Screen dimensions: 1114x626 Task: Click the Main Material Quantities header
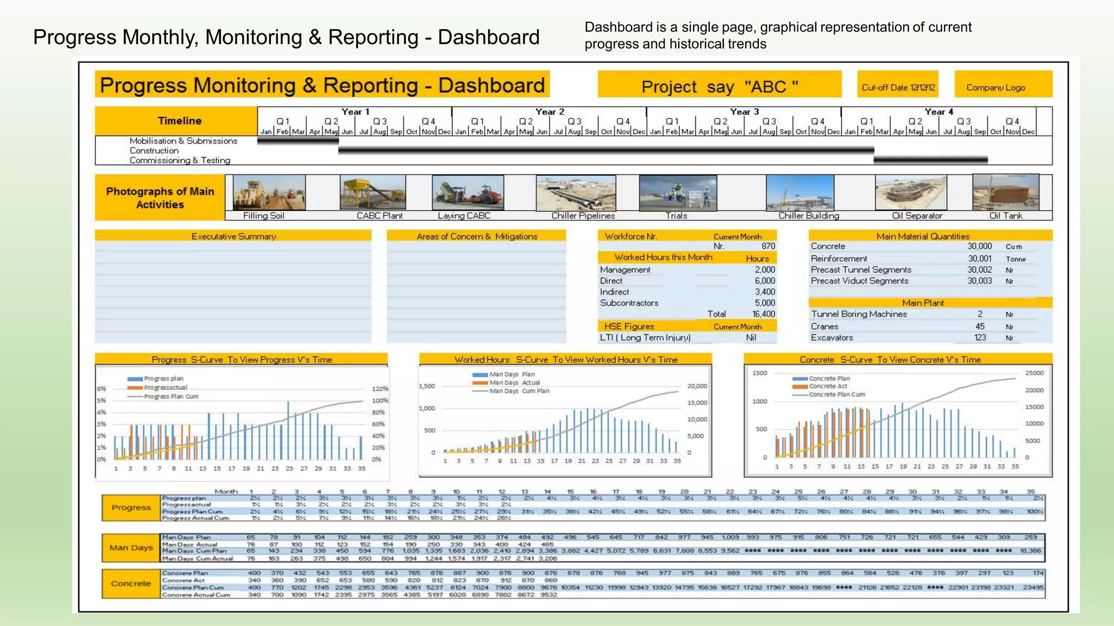[923, 236]
